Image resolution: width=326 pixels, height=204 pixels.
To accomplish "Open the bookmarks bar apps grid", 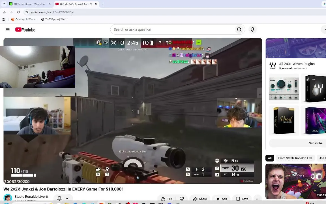I will pyautogui.click(x=4, y=19).
